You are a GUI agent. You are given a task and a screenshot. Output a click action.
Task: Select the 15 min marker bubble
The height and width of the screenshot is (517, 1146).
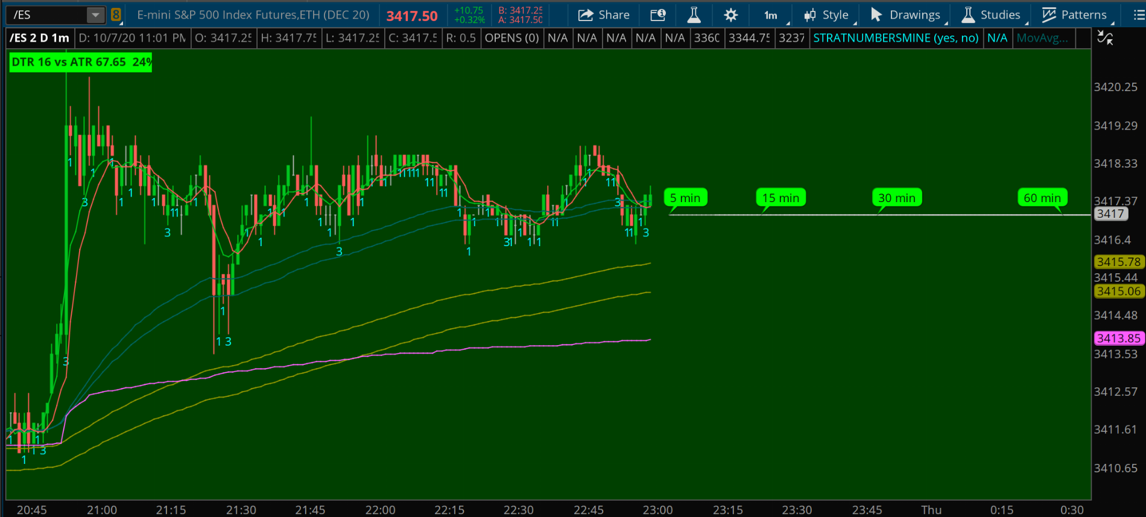(x=780, y=198)
